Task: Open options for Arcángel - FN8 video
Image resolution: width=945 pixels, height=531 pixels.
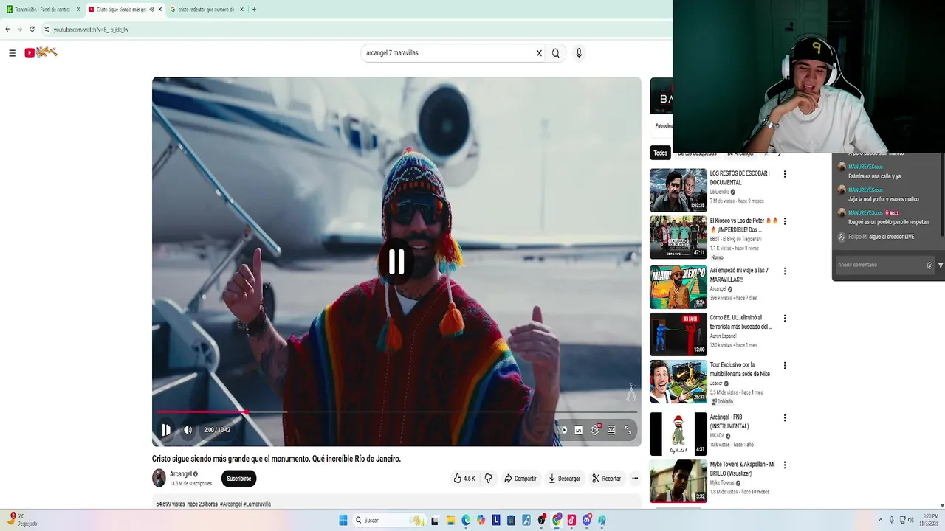Action: 785,418
